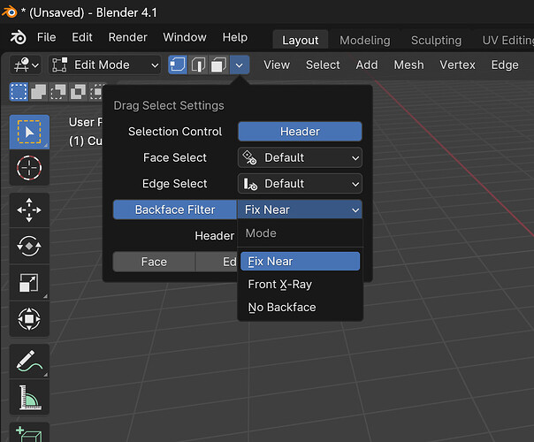Activate the Transform tool

pos(29,319)
